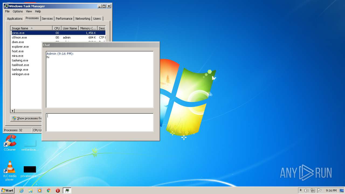
Task: Click the Task Manager title bar icon
Action: tap(6, 6)
